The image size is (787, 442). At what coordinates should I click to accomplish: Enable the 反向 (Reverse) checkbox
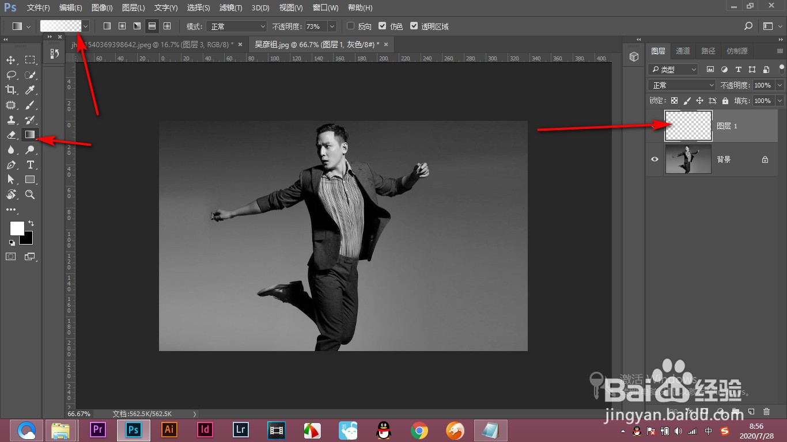[350, 26]
